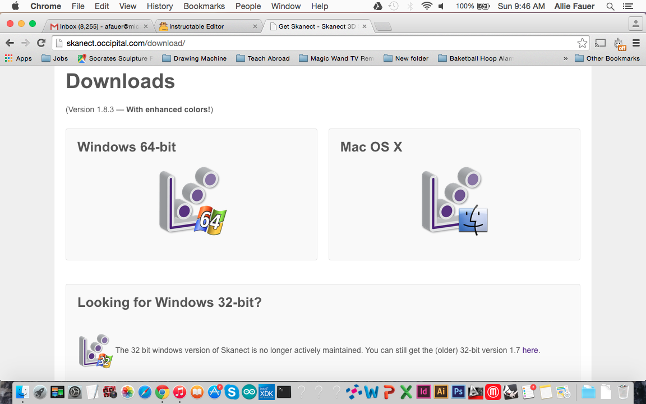
Task: Click the 'Downloads' page heading
Action: [x=121, y=81]
